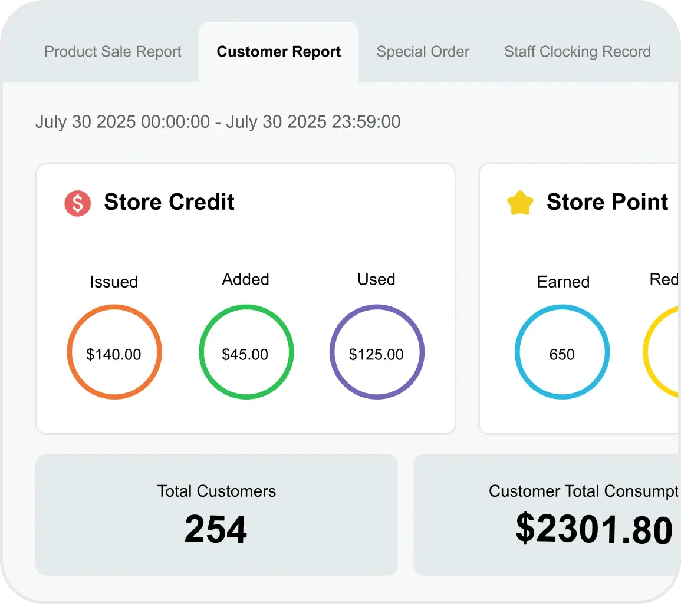The height and width of the screenshot is (604, 681).
Task: Switch to the Special Order tab
Action: pos(423,52)
